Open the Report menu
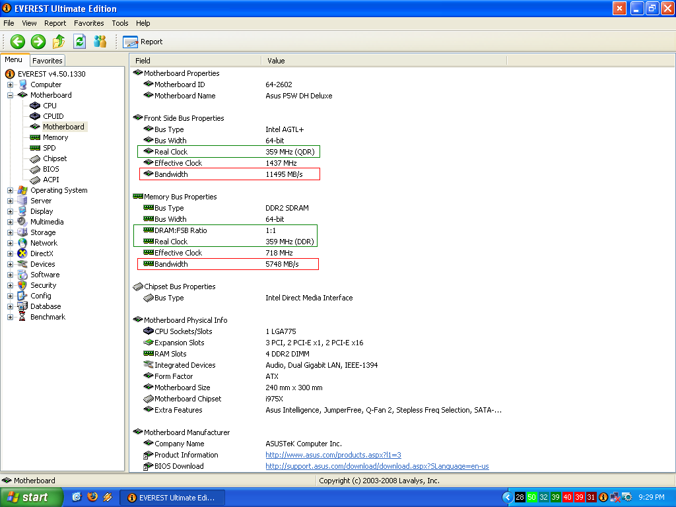Viewport: 676px width, 507px height. 55,23
